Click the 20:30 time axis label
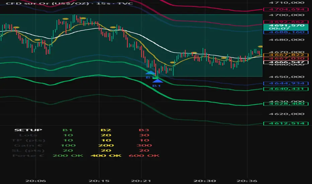The height and width of the screenshot is (184, 312). click(x=205, y=181)
